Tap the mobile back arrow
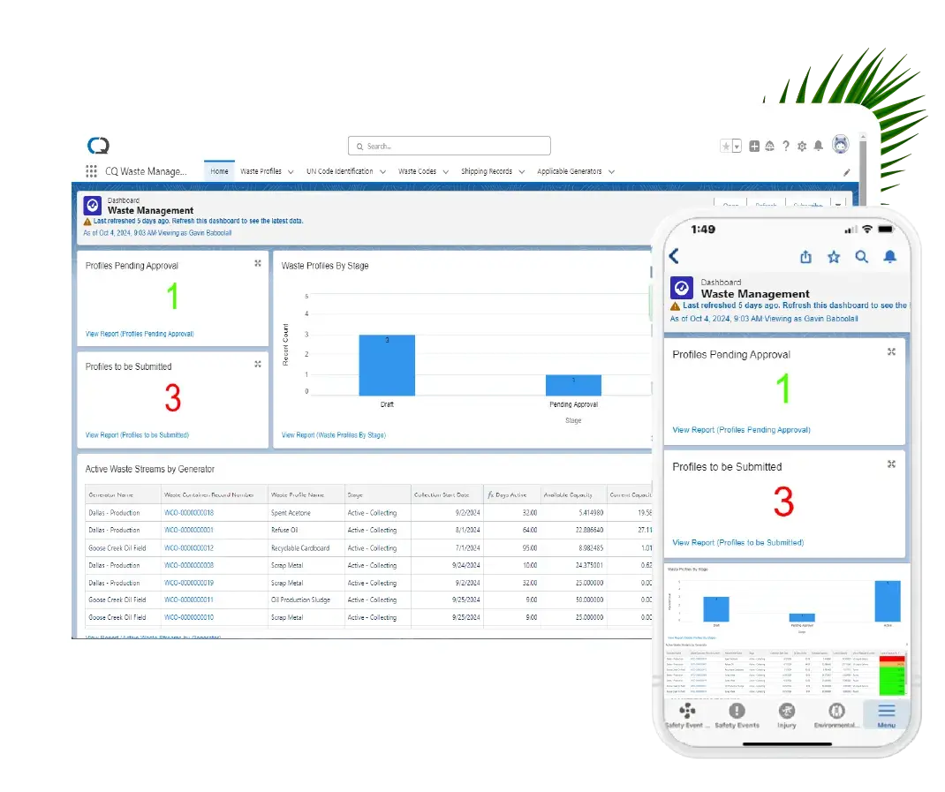945x792 pixels. (675, 256)
